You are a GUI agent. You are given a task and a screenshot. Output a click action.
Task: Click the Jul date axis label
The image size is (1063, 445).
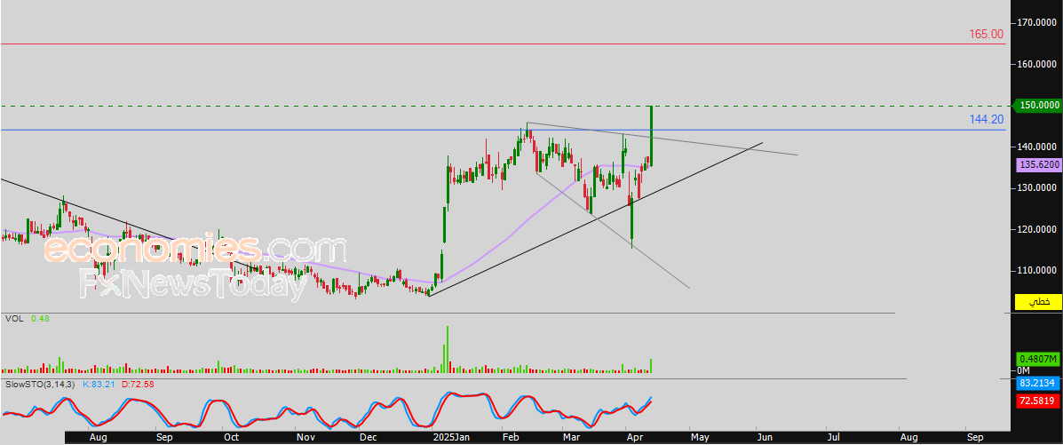(833, 438)
